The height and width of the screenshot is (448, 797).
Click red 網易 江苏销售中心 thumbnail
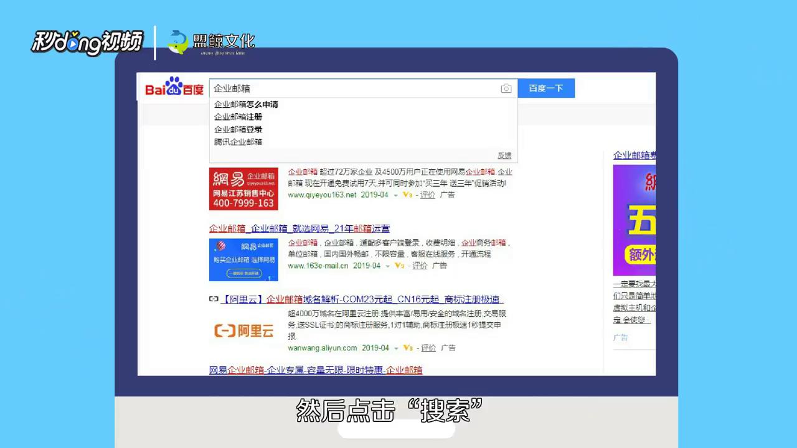tap(243, 189)
